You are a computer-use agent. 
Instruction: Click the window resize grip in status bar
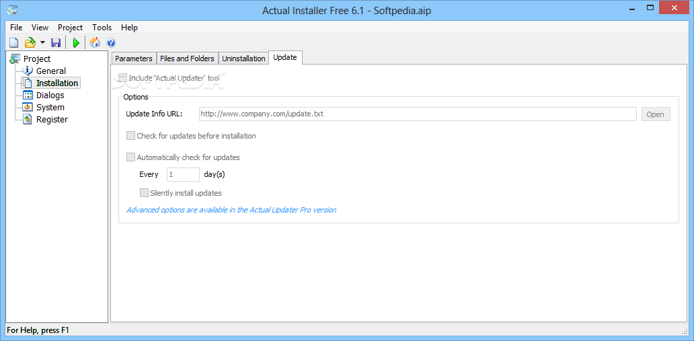pyautogui.click(x=685, y=332)
